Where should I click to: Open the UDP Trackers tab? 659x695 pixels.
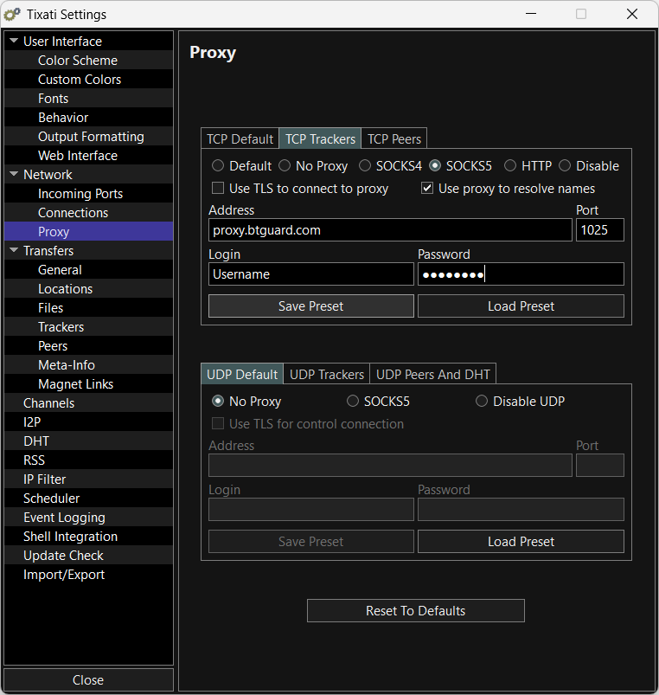tap(327, 374)
